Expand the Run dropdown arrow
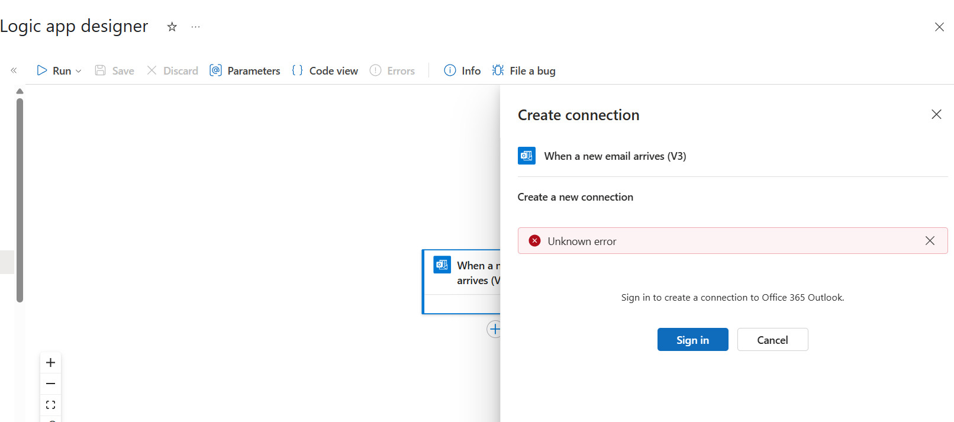954x422 pixels. click(x=79, y=71)
